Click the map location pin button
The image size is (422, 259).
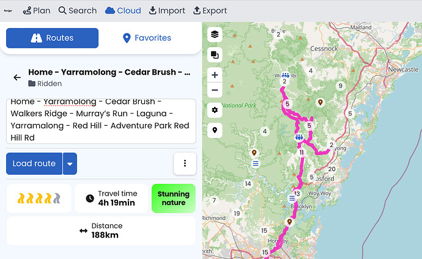click(215, 130)
